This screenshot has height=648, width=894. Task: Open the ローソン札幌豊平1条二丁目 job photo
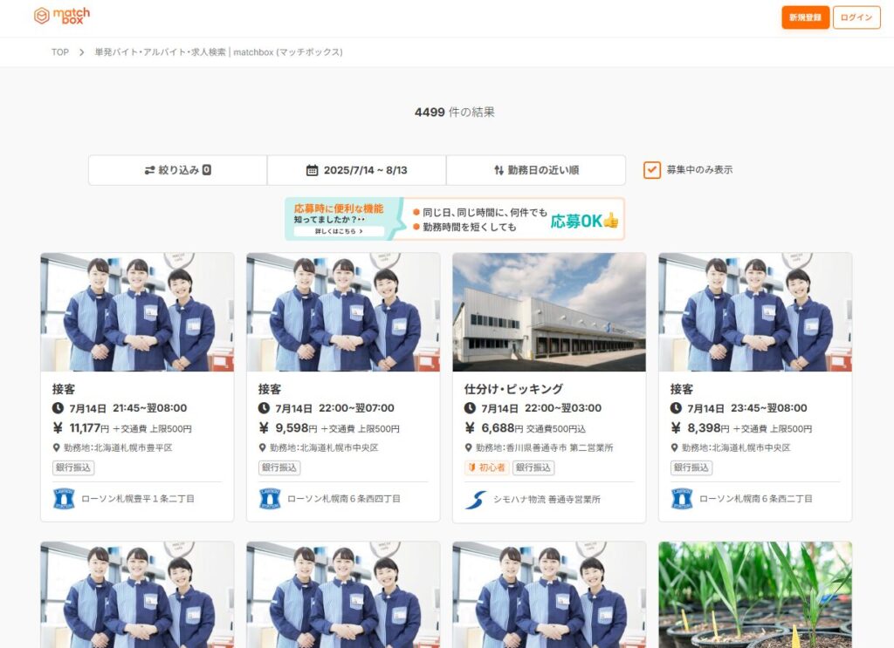137,312
